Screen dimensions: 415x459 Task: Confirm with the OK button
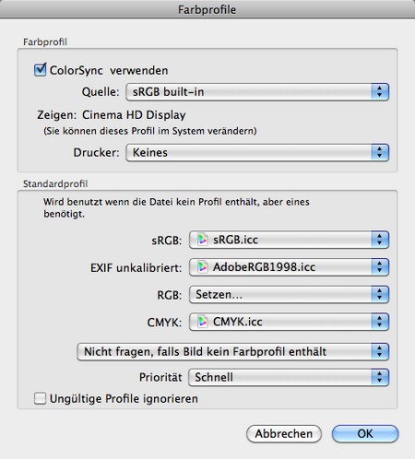click(365, 434)
